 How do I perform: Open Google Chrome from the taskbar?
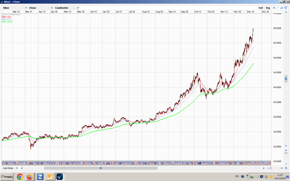coord(20,177)
